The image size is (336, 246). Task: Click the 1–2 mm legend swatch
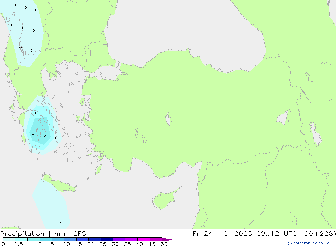click(x=34, y=239)
